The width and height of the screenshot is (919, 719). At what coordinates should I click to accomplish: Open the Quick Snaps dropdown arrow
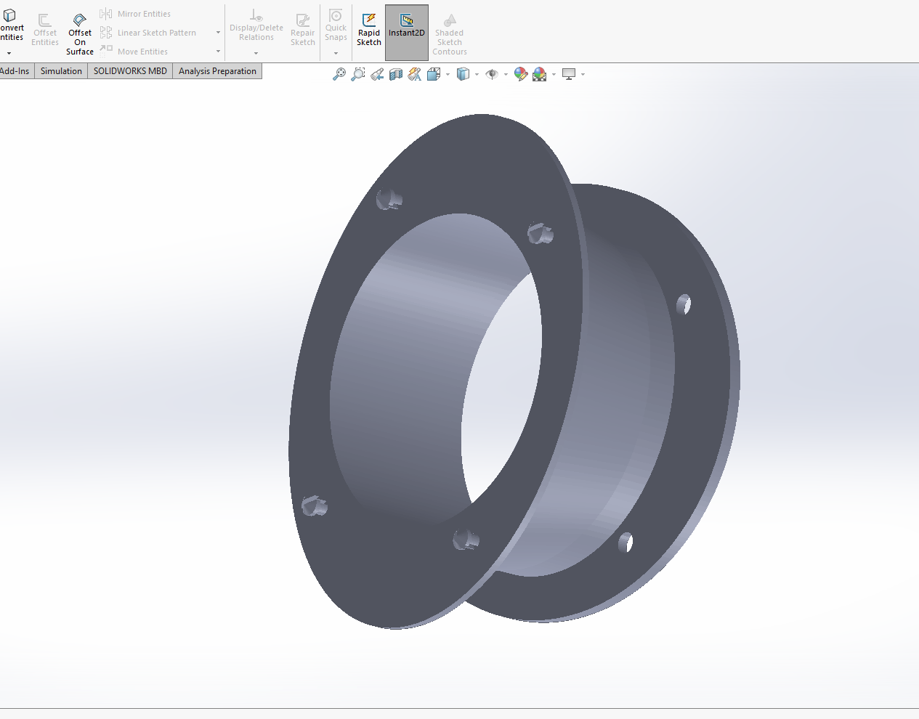click(x=336, y=53)
